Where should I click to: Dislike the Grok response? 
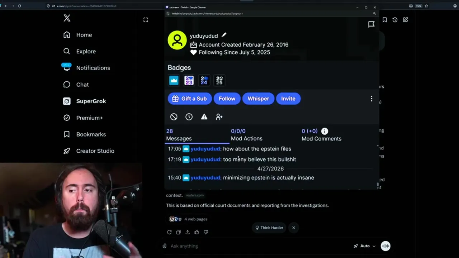(x=206, y=232)
